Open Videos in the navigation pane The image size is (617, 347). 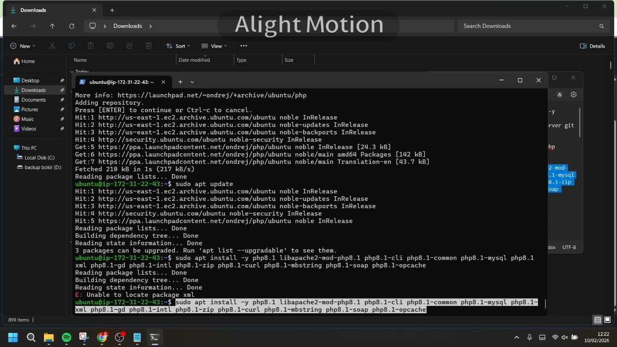click(28, 129)
